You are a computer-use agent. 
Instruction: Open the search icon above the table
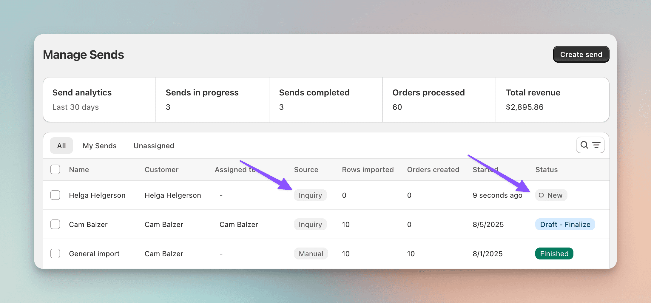[584, 145]
